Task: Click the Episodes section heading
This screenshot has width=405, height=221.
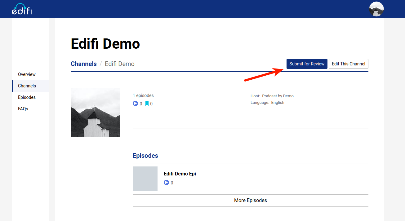Action: [145, 156]
